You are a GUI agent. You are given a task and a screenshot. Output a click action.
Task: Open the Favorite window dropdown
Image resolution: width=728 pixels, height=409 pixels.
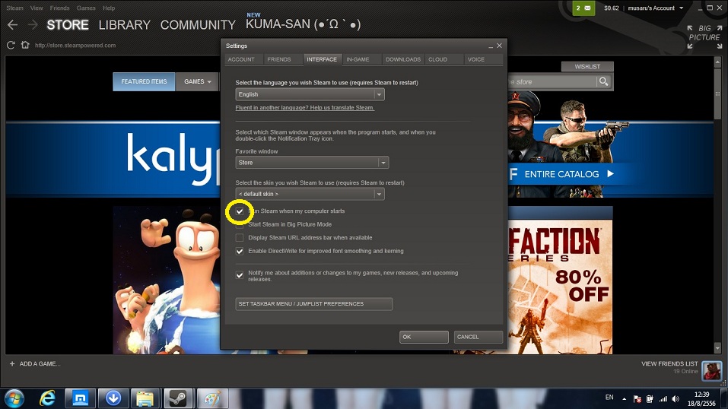click(312, 163)
